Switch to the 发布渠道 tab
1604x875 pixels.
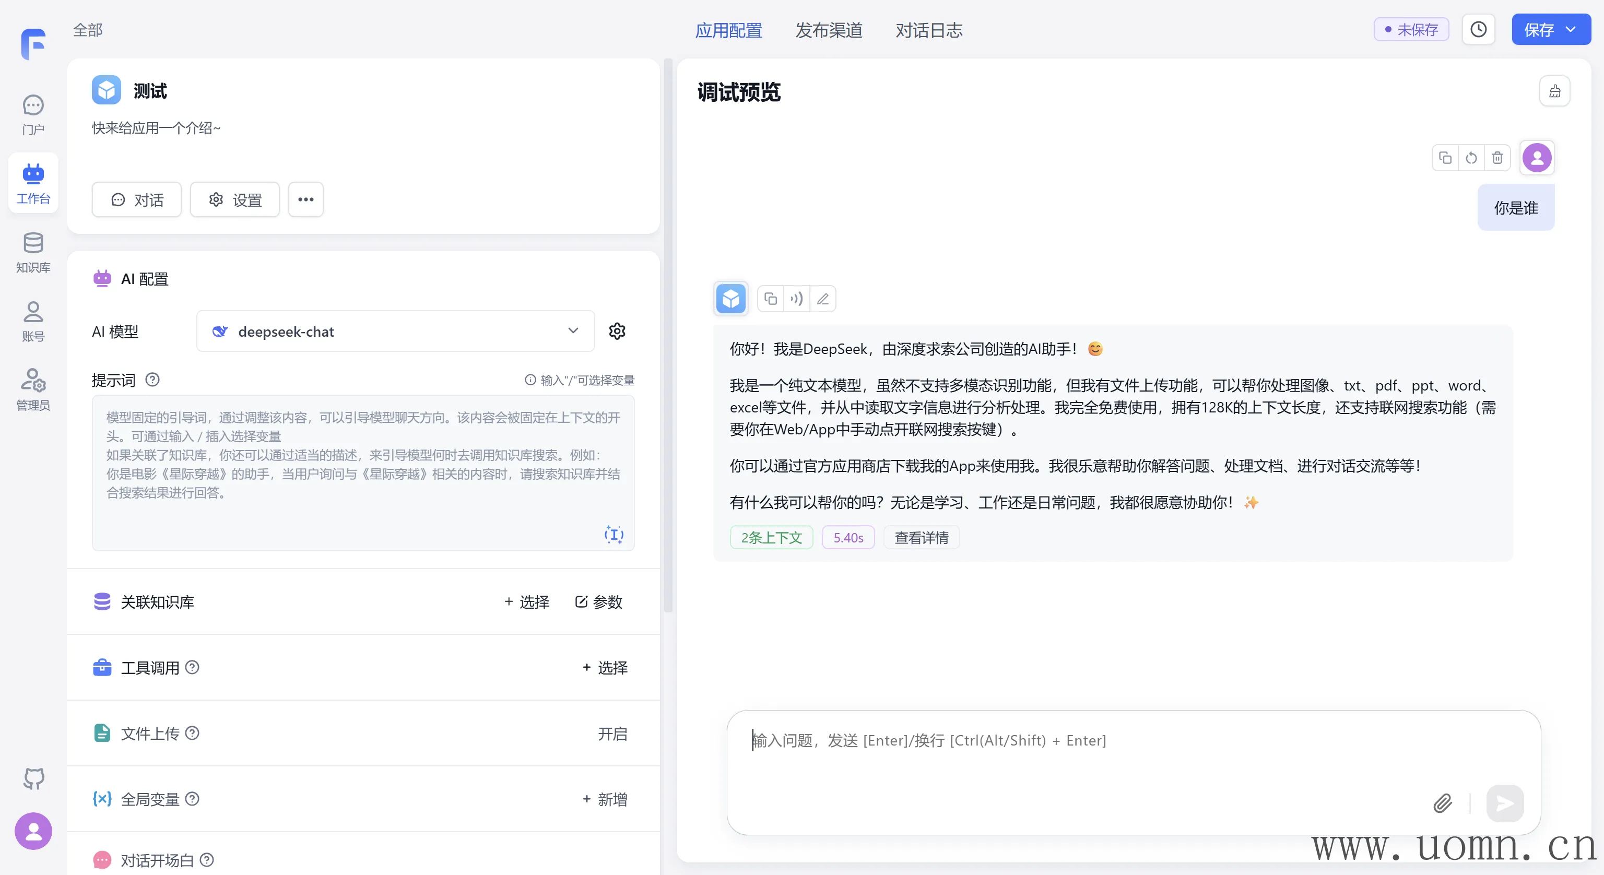828,30
